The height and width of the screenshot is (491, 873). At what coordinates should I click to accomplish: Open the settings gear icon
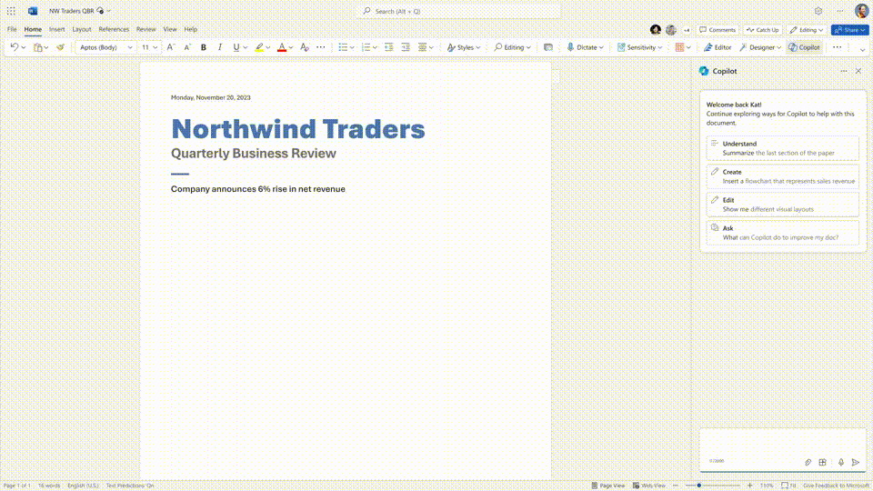coord(818,11)
